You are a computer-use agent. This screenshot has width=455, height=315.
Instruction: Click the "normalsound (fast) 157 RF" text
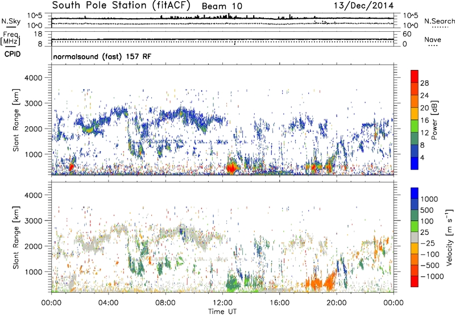(102, 56)
